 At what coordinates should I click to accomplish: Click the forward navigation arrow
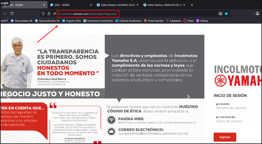(4, 14)
